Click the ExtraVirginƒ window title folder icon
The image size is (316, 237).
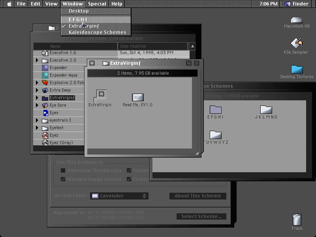click(x=105, y=63)
